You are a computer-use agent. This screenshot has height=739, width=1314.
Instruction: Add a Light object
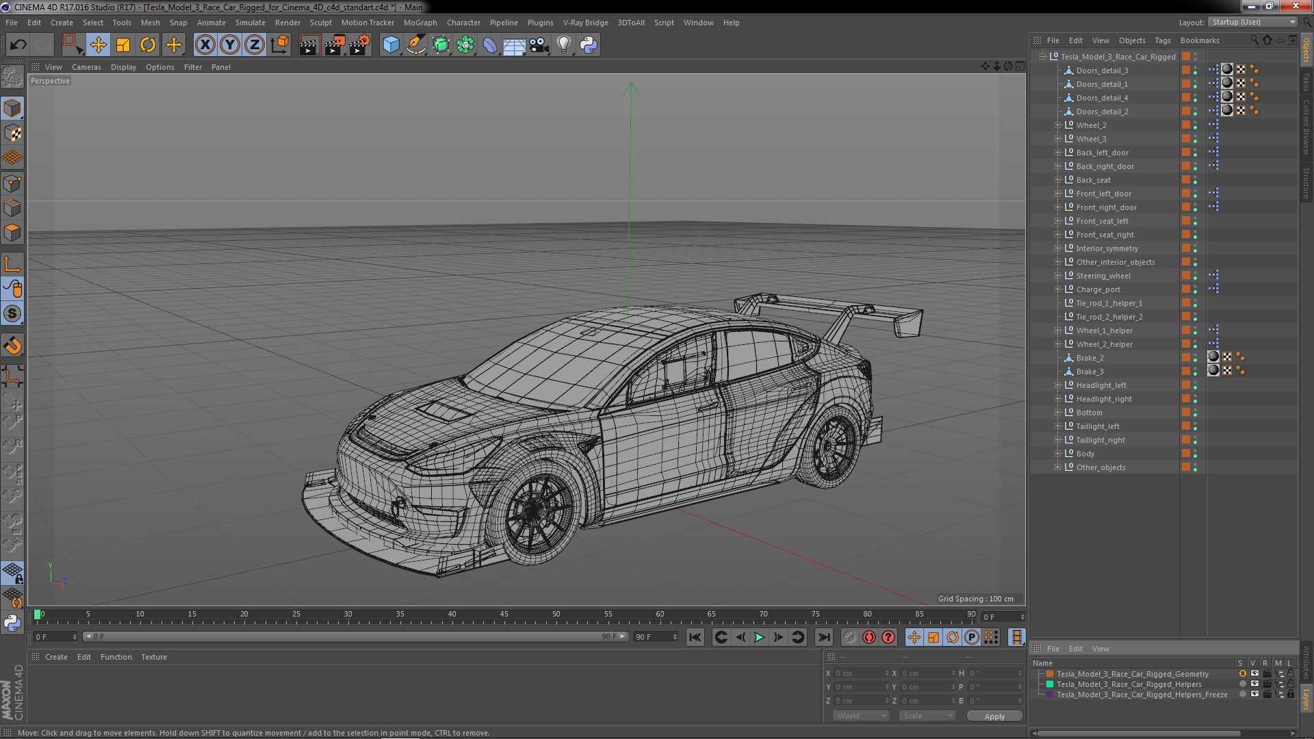click(x=564, y=45)
